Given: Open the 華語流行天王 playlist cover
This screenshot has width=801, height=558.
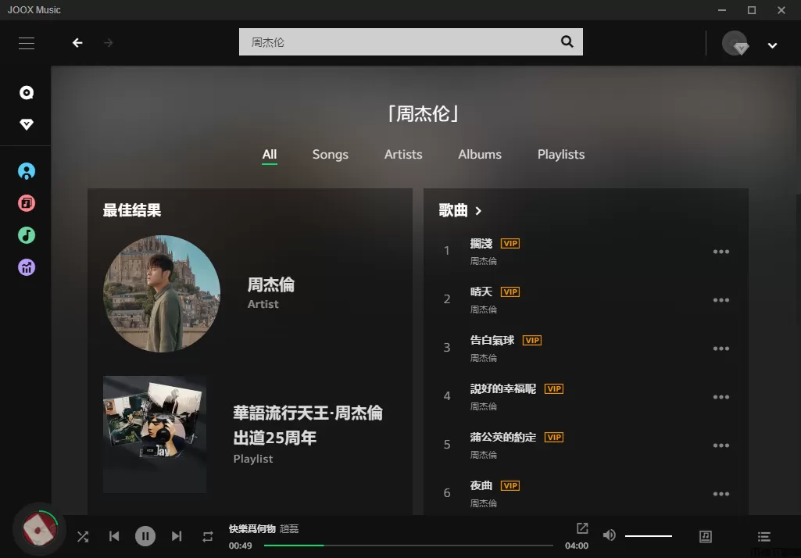Looking at the screenshot, I should point(155,435).
